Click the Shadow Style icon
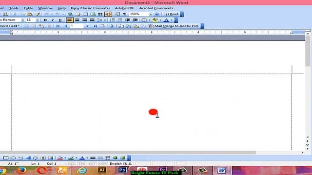This screenshot has height=175, width=312. point(115,158)
